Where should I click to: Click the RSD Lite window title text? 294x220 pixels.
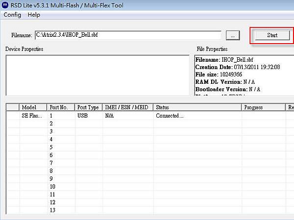click(x=67, y=5)
